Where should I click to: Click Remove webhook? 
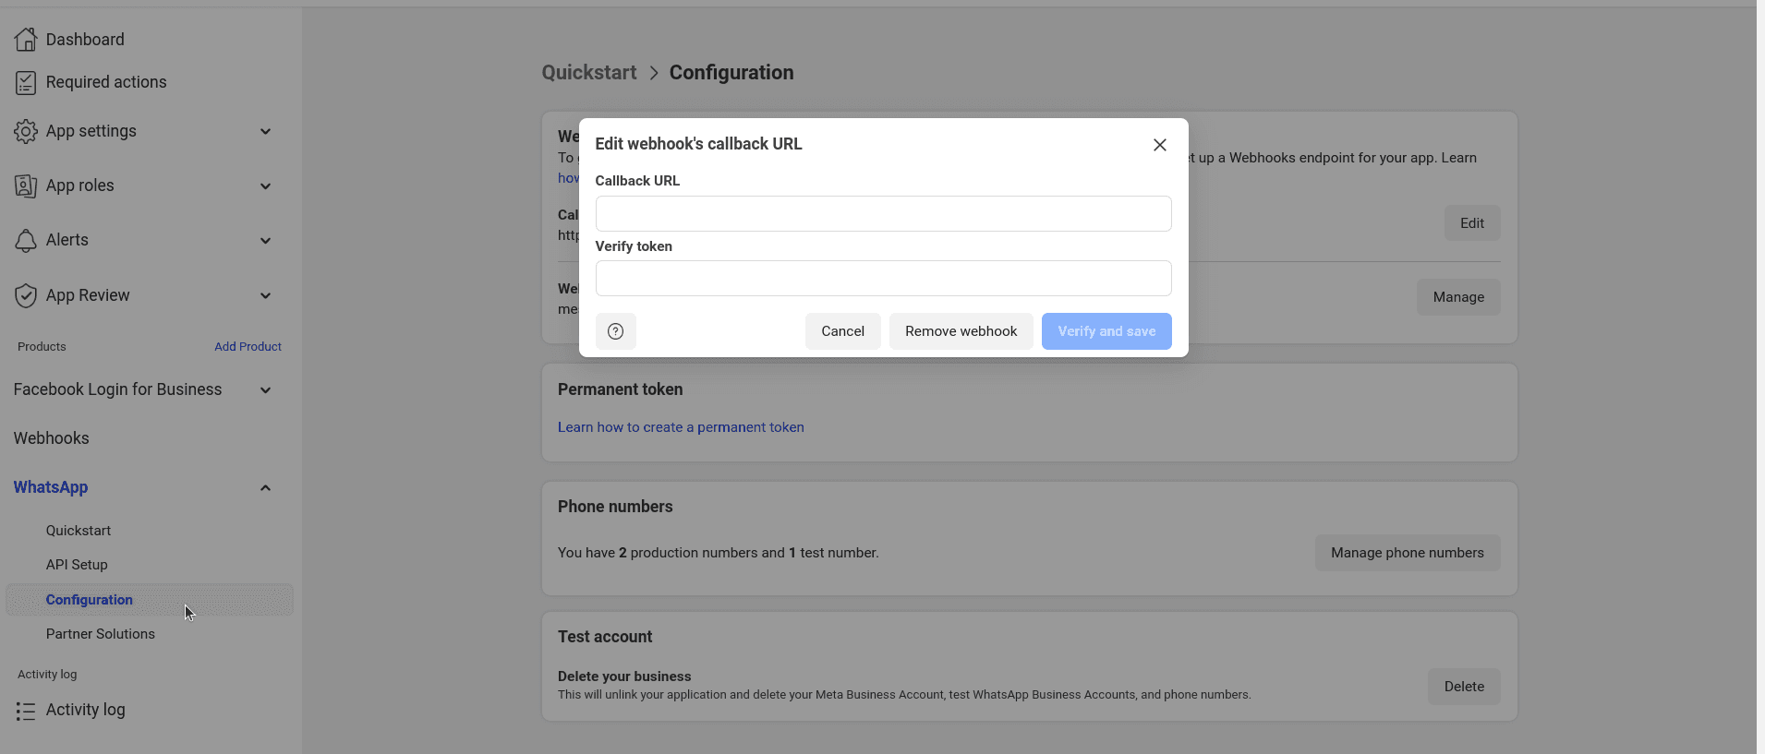[961, 330]
